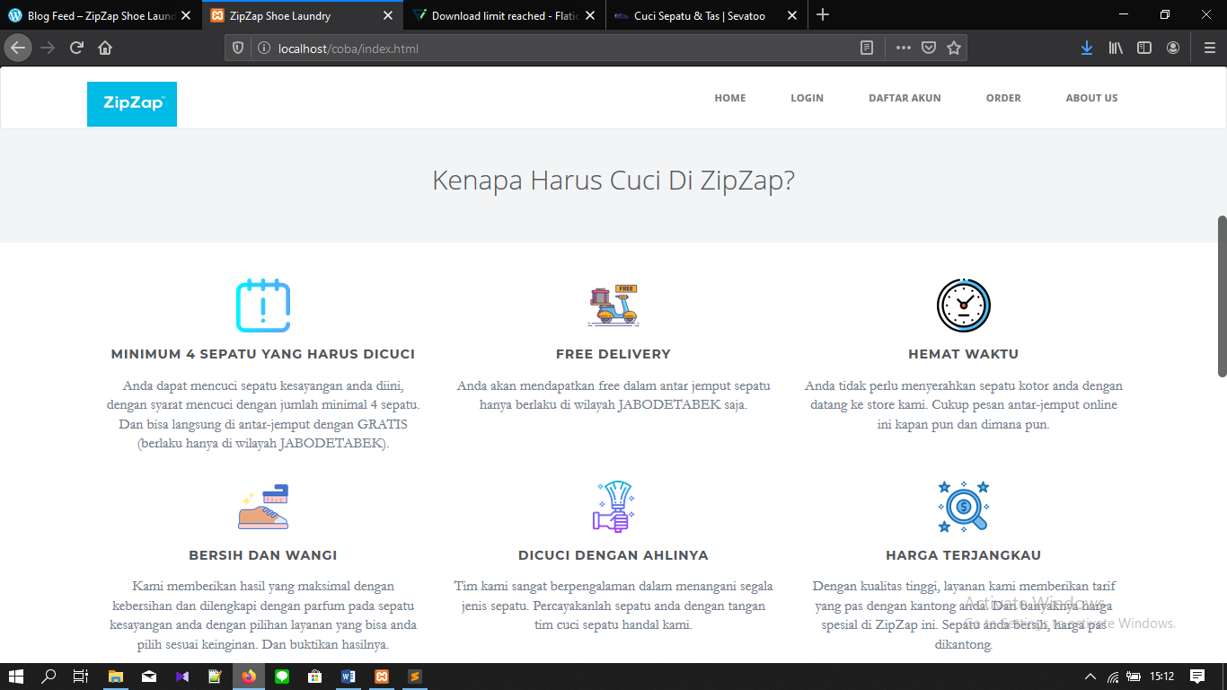Click the clock icon above HEMAT WAKTU
The width and height of the screenshot is (1227, 690).
click(x=964, y=305)
